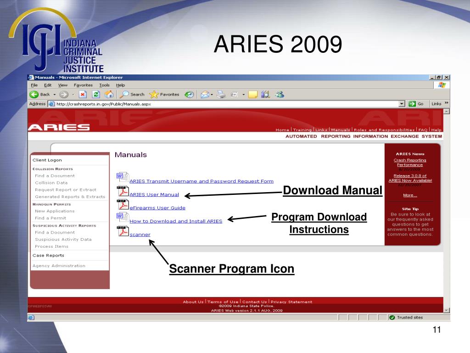Image resolution: width=470 pixels, height=353 pixels.
Task: Open Agency Administration in sidebar
Action: click(59, 266)
